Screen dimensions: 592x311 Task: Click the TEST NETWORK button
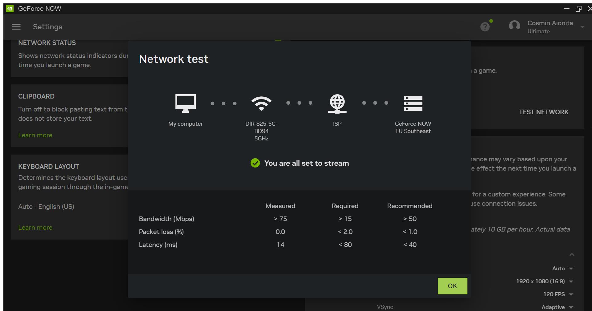point(544,112)
